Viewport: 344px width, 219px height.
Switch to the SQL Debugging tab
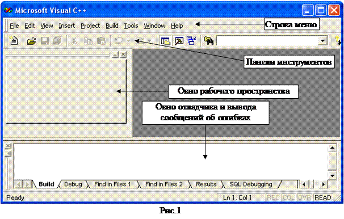251,184
